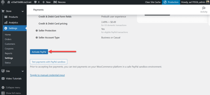The height and width of the screenshot is (95, 210).
Task: Open the Status submenu item
Action: click(x=8, y=63)
